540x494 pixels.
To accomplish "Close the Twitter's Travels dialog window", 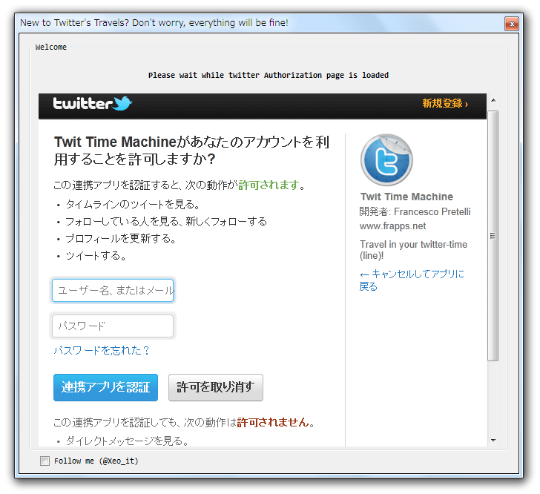I will [512, 24].
